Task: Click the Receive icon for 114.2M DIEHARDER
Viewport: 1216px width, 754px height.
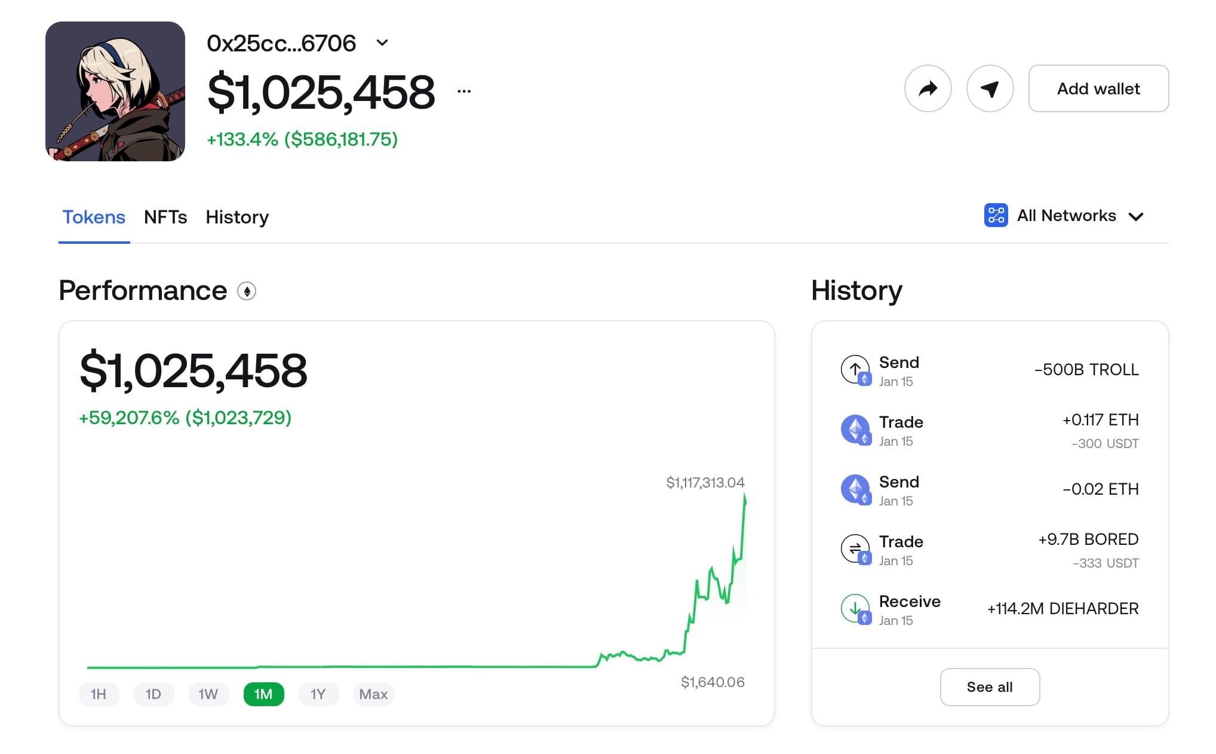Action: tap(854, 608)
